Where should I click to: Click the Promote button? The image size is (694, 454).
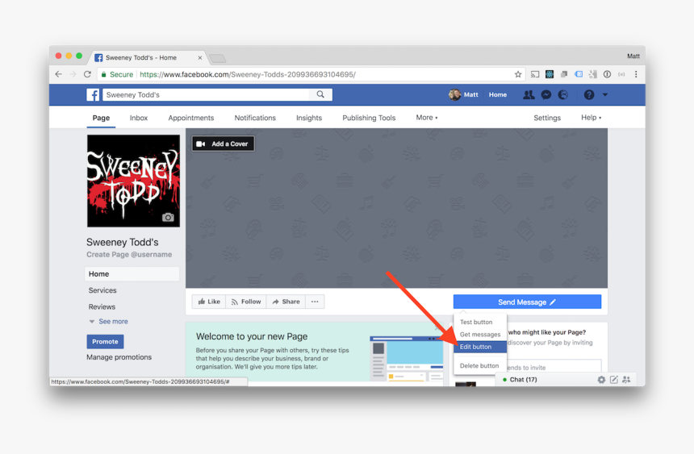(106, 342)
